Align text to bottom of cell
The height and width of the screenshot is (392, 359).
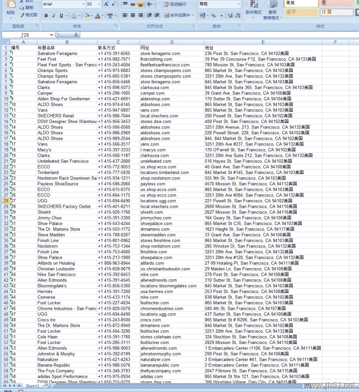tap(141, 4)
